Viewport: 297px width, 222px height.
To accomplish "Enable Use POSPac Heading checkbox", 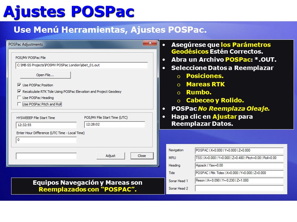I will pos(19,98).
